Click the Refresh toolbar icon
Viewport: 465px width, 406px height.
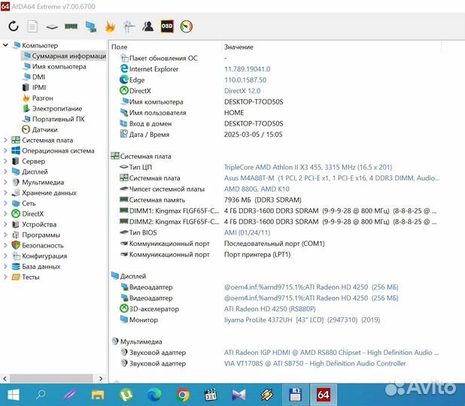tap(14, 26)
